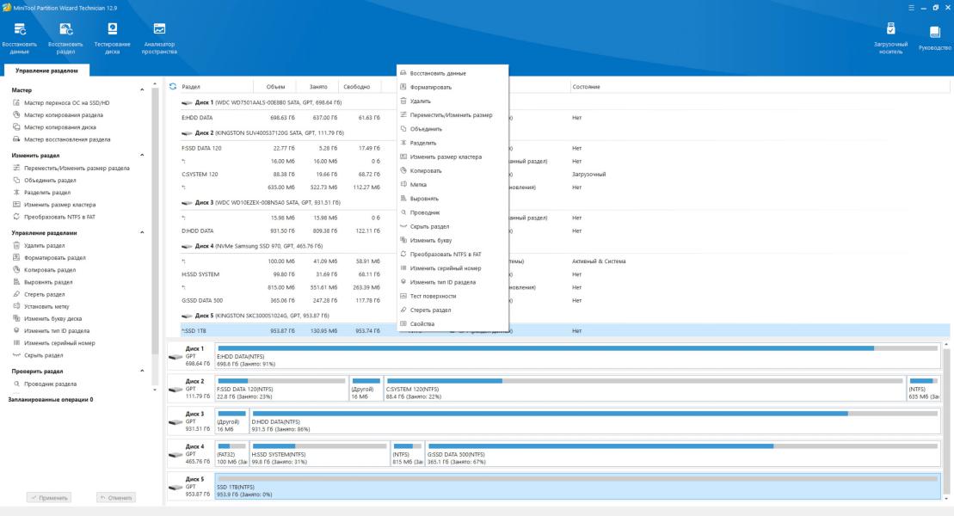Choose Переместить/Изменить размер in context menu
Screen dimensions: 954x516
pos(452,115)
